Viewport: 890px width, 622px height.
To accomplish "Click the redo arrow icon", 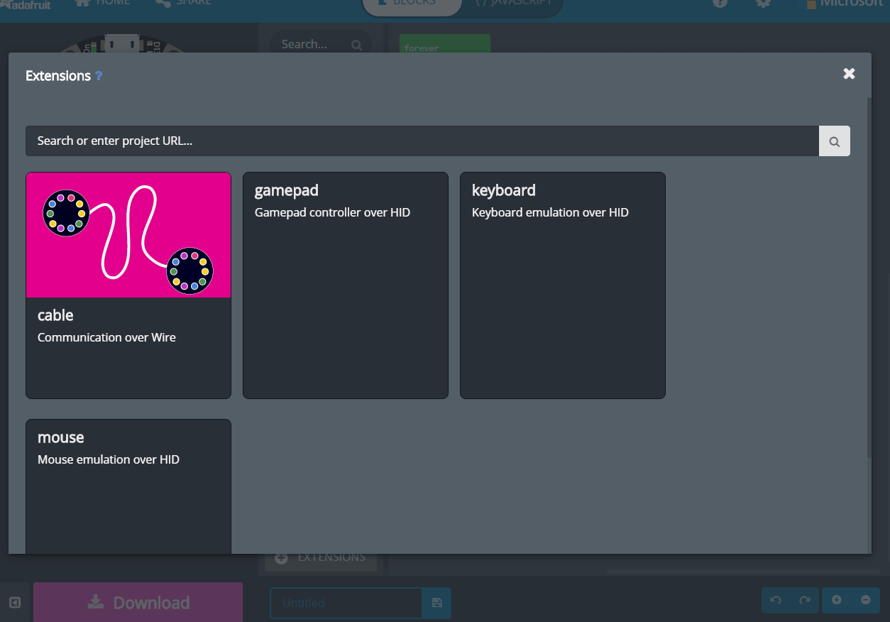I will (805, 601).
